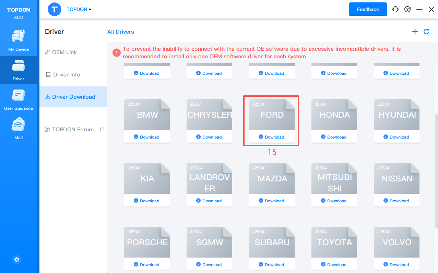Download the BMW J2534 driver
The width and height of the screenshot is (438, 273).
pyautogui.click(x=146, y=137)
